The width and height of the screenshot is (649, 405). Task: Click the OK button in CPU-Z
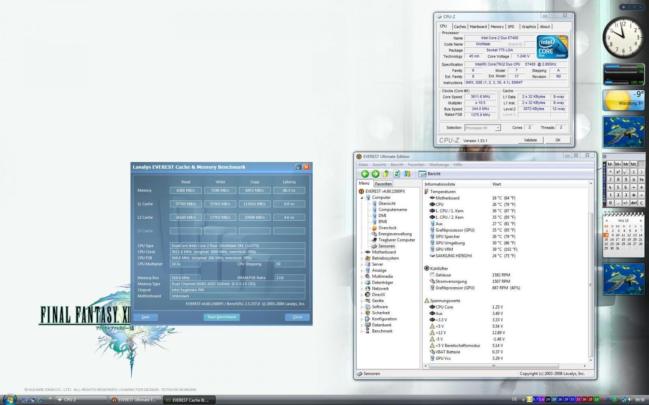(558, 140)
